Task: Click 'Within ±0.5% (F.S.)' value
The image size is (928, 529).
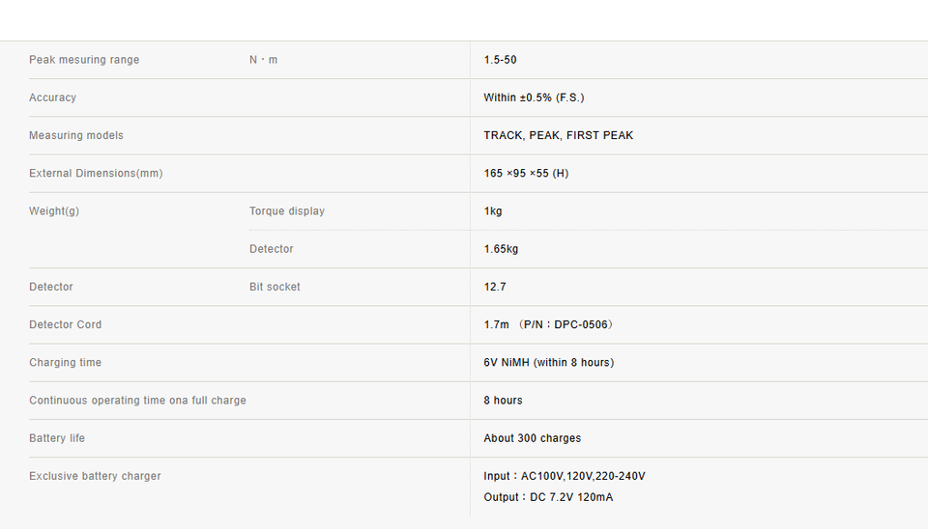Action: click(534, 97)
